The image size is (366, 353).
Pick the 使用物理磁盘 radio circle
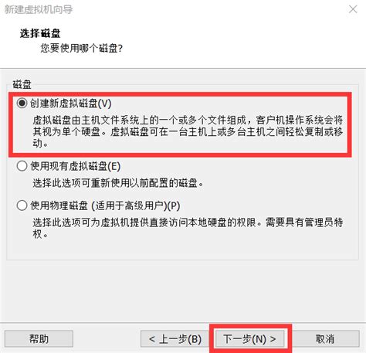click(22, 205)
